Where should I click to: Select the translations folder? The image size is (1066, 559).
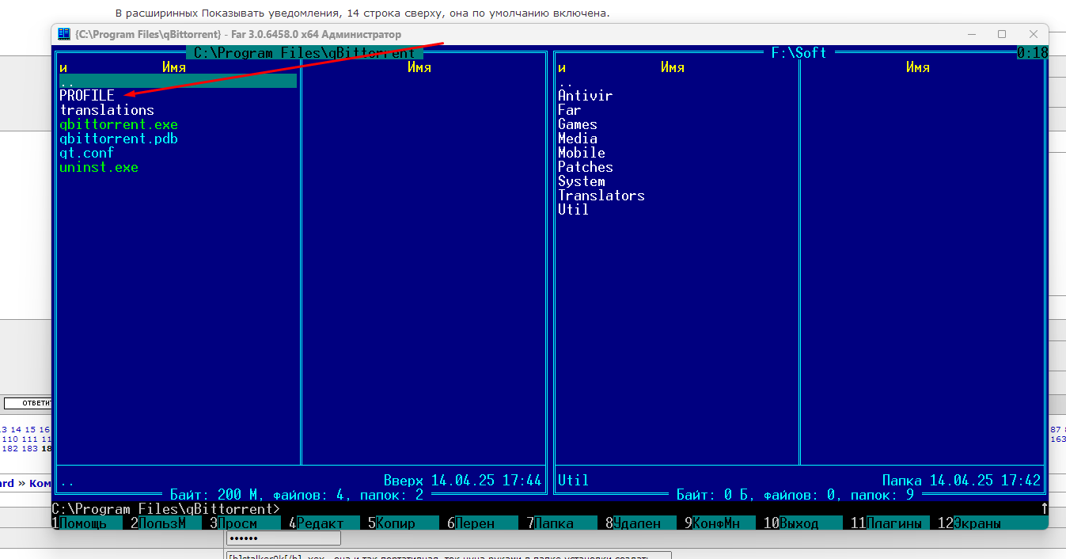[107, 110]
